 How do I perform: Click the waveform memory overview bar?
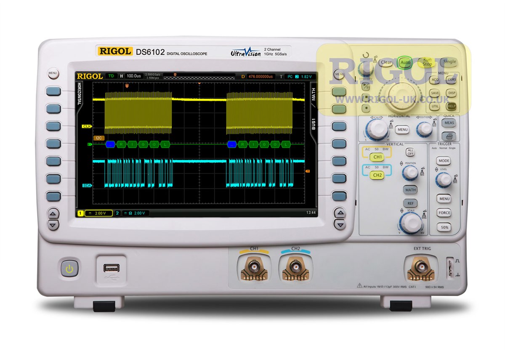[x=199, y=76]
